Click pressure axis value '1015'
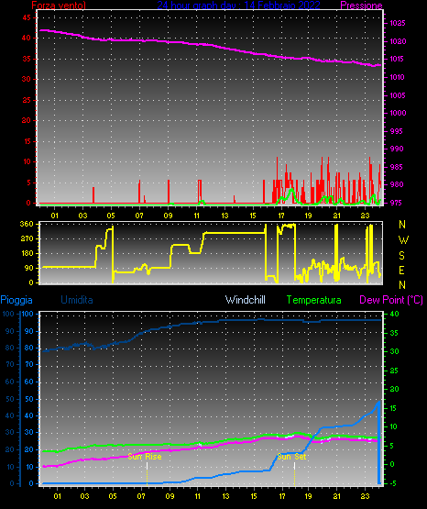 coord(397,59)
